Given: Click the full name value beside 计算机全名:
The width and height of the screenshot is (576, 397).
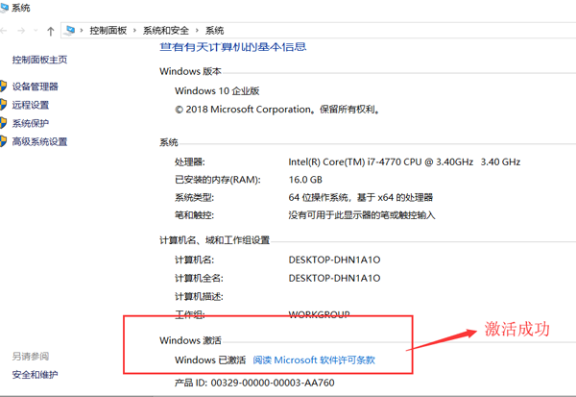Looking at the screenshot, I should (x=334, y=278).
